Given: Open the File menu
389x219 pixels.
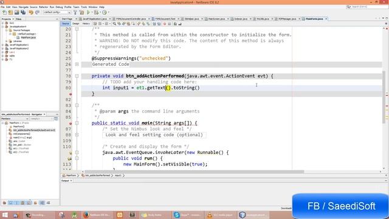Looking at the screenshot, I should point(2,7).
